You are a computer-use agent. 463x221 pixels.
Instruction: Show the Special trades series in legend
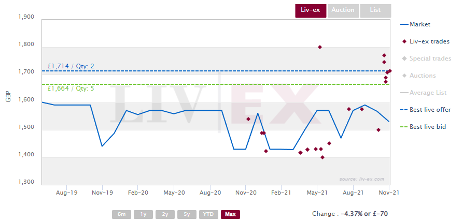click(430, 58)
